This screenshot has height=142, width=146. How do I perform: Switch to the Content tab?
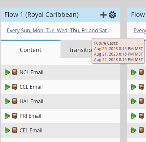click(x=31, y=49)
